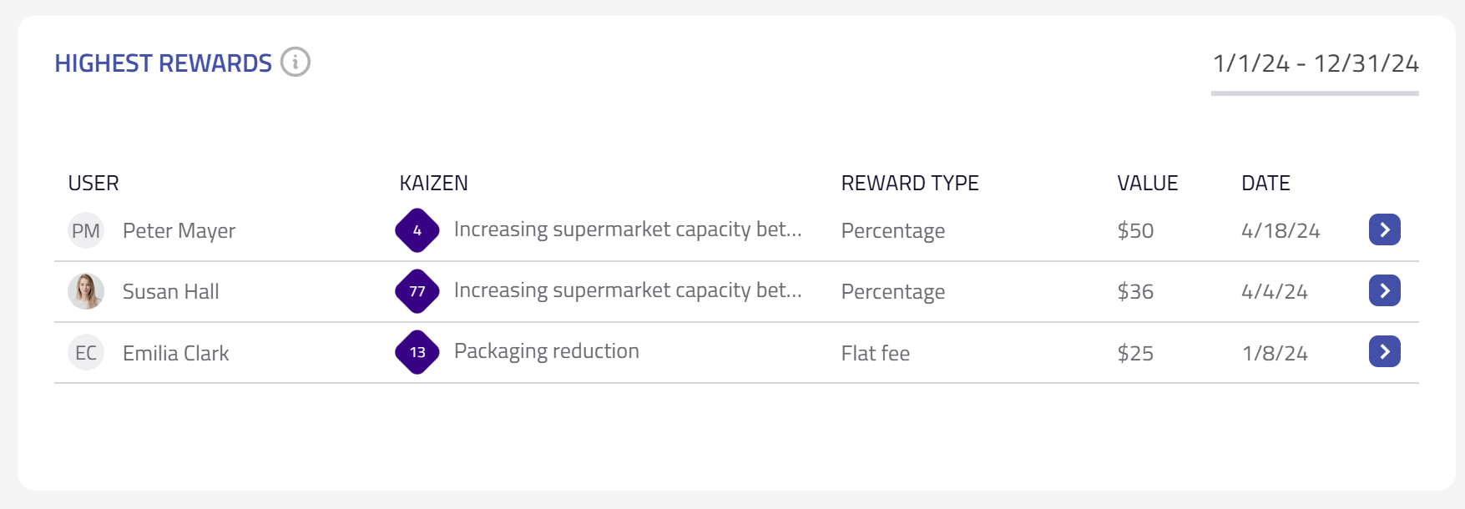Open Emilia Clark's reward details arrow

point(1384,352)
